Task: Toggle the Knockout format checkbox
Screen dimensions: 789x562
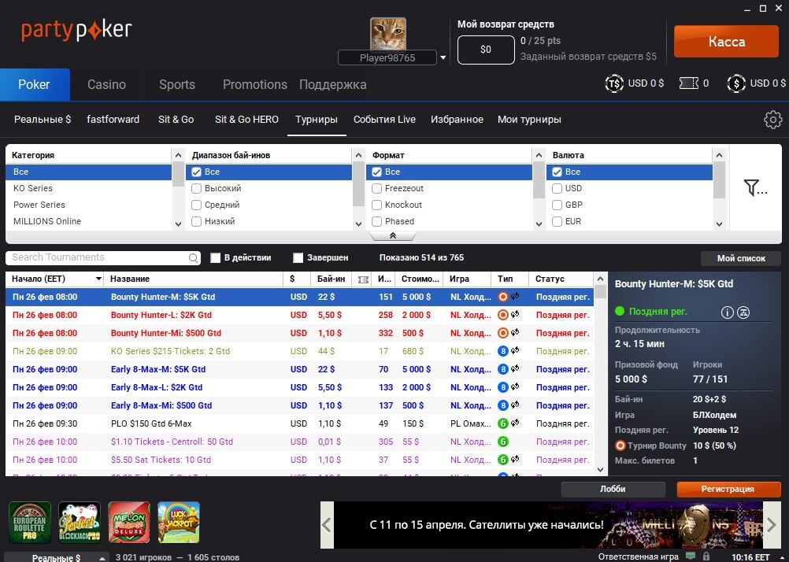Action: point(376,205)
